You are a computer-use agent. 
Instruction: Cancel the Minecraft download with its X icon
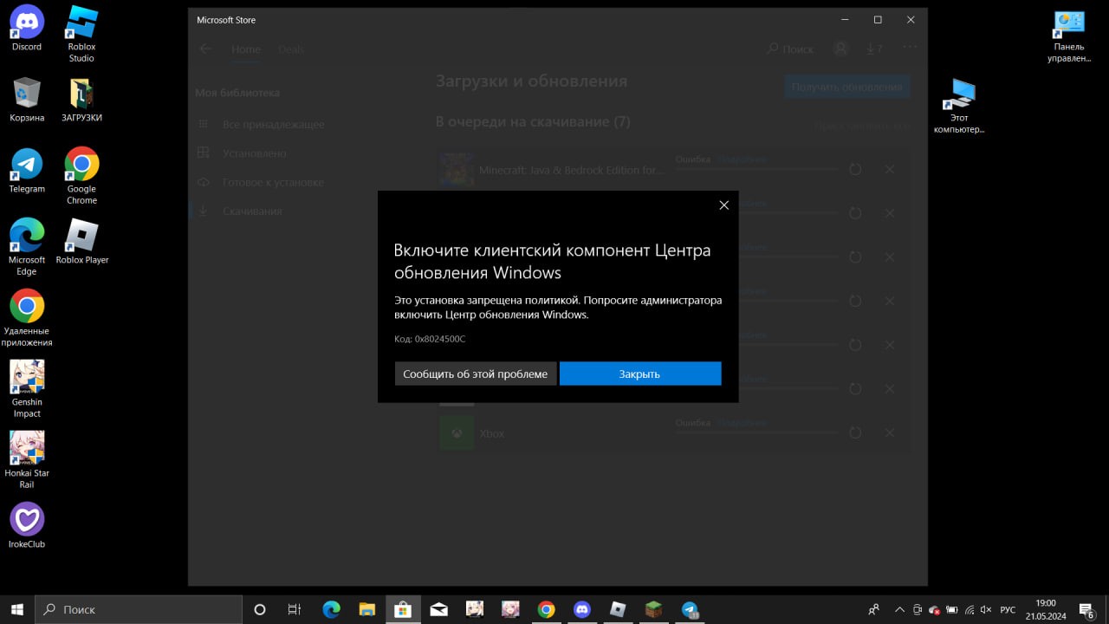click(890, 169)
